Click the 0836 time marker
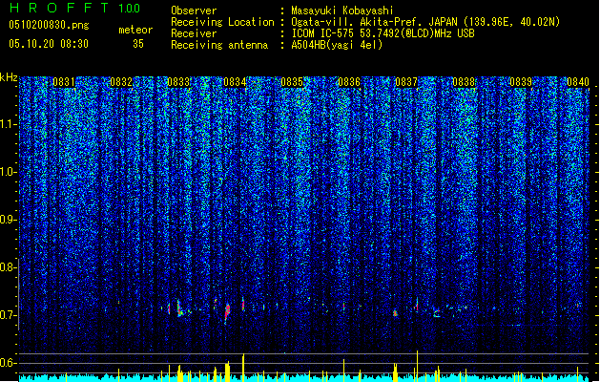 (x=349, y=82)
